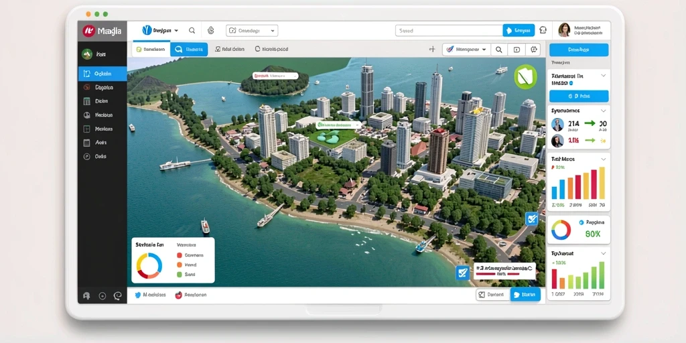The height and width of the screenshot is (343, 686).
Task: Open the project name dropdown arrow
Action: (x=176, y=31)
